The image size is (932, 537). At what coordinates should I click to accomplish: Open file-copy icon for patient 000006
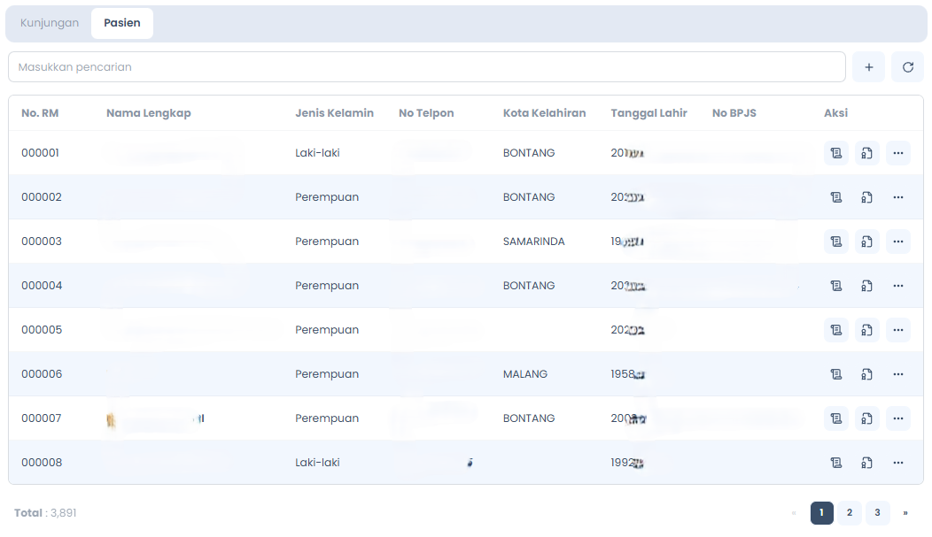coord(866,374)
